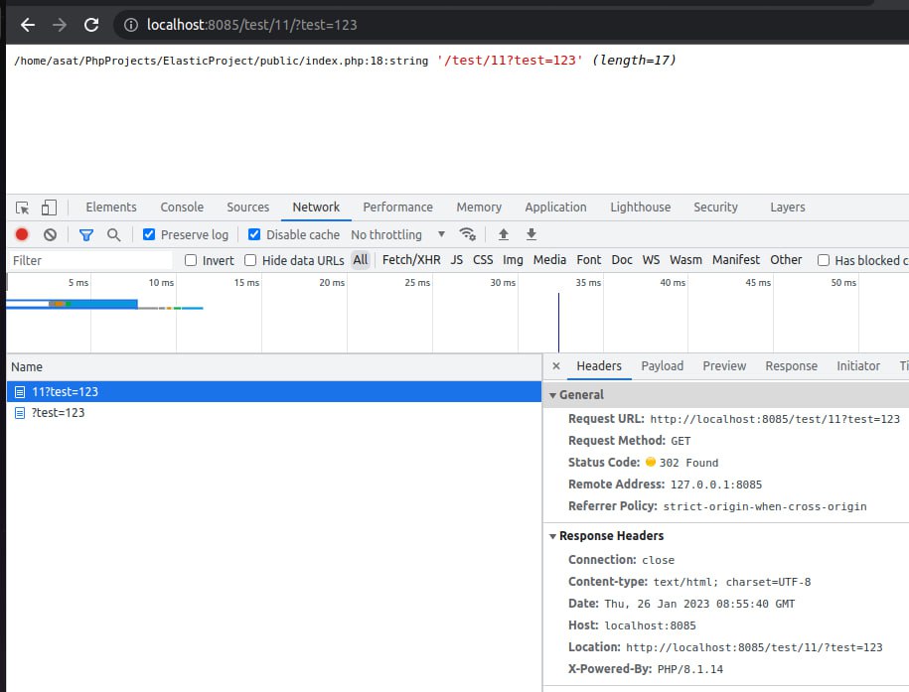This screenshot has height=692, width=909.
Task: Focus the network Filter text field
Action: click(x=90, y=260)
